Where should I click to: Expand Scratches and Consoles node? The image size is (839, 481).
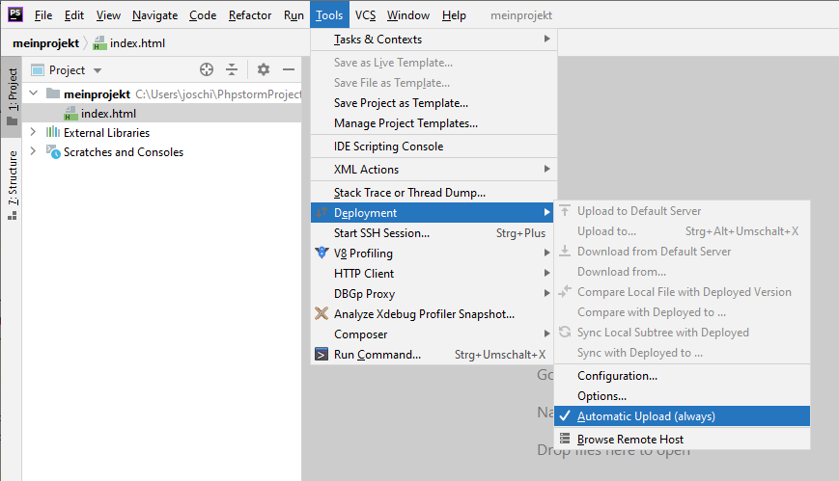pos(33,152)
